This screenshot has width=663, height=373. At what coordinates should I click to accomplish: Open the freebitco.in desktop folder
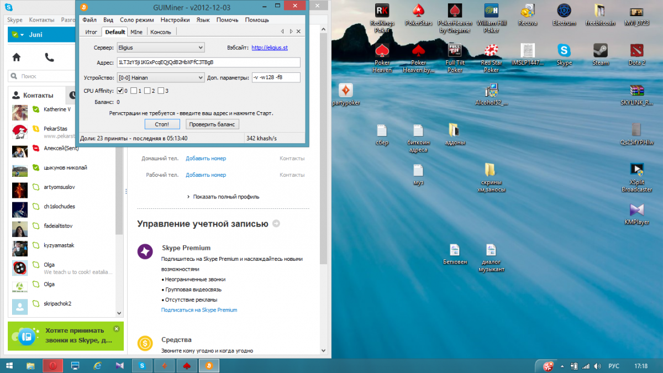click(x=600, y=15)
